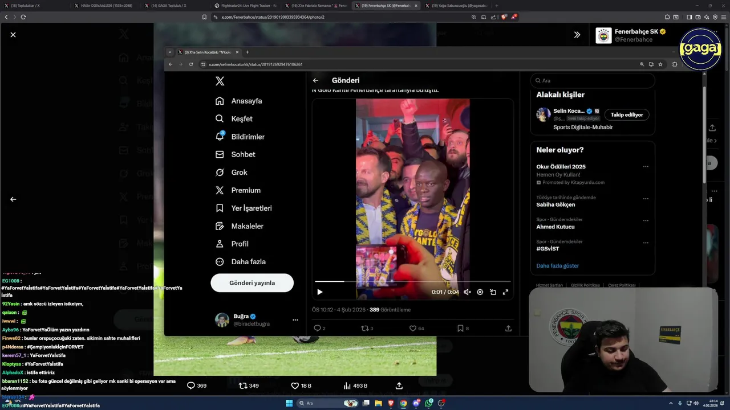Toggle picture-in-picture for the video
The height and width of the screenshot is (410, 730).
pyautogui.click(x=493, y=292)
